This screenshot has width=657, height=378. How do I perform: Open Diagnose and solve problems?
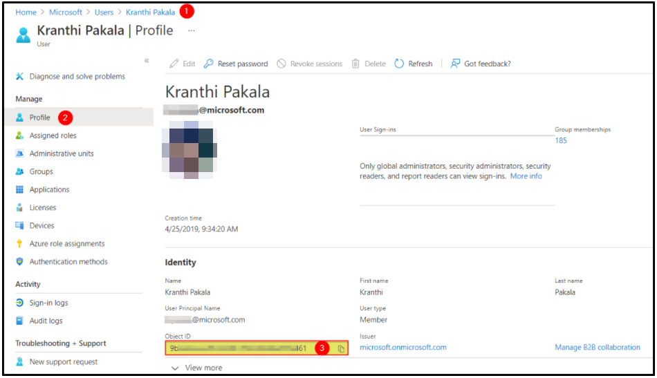tap(77, 76)
